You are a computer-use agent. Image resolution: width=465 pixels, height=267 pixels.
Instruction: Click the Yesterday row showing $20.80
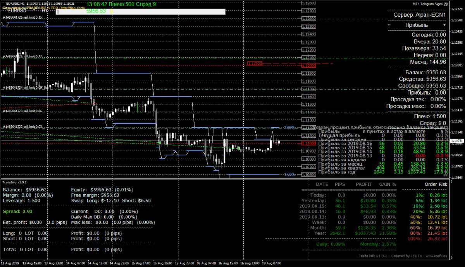point(349,201)
